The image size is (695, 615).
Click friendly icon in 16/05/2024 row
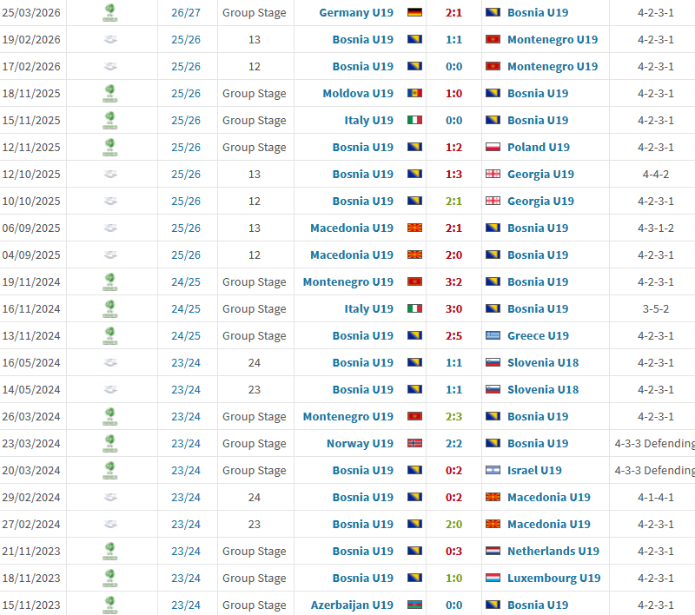[110, 363]
